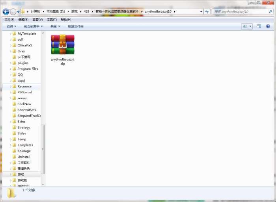The width and height of the screenshot is (276, 202).
Task: Click the server folder icon
Action: coord(15,98)
